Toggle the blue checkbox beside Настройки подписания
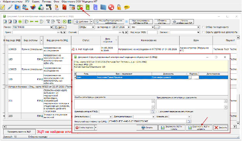Screen dimensions: 242x141 coord(126,22)
